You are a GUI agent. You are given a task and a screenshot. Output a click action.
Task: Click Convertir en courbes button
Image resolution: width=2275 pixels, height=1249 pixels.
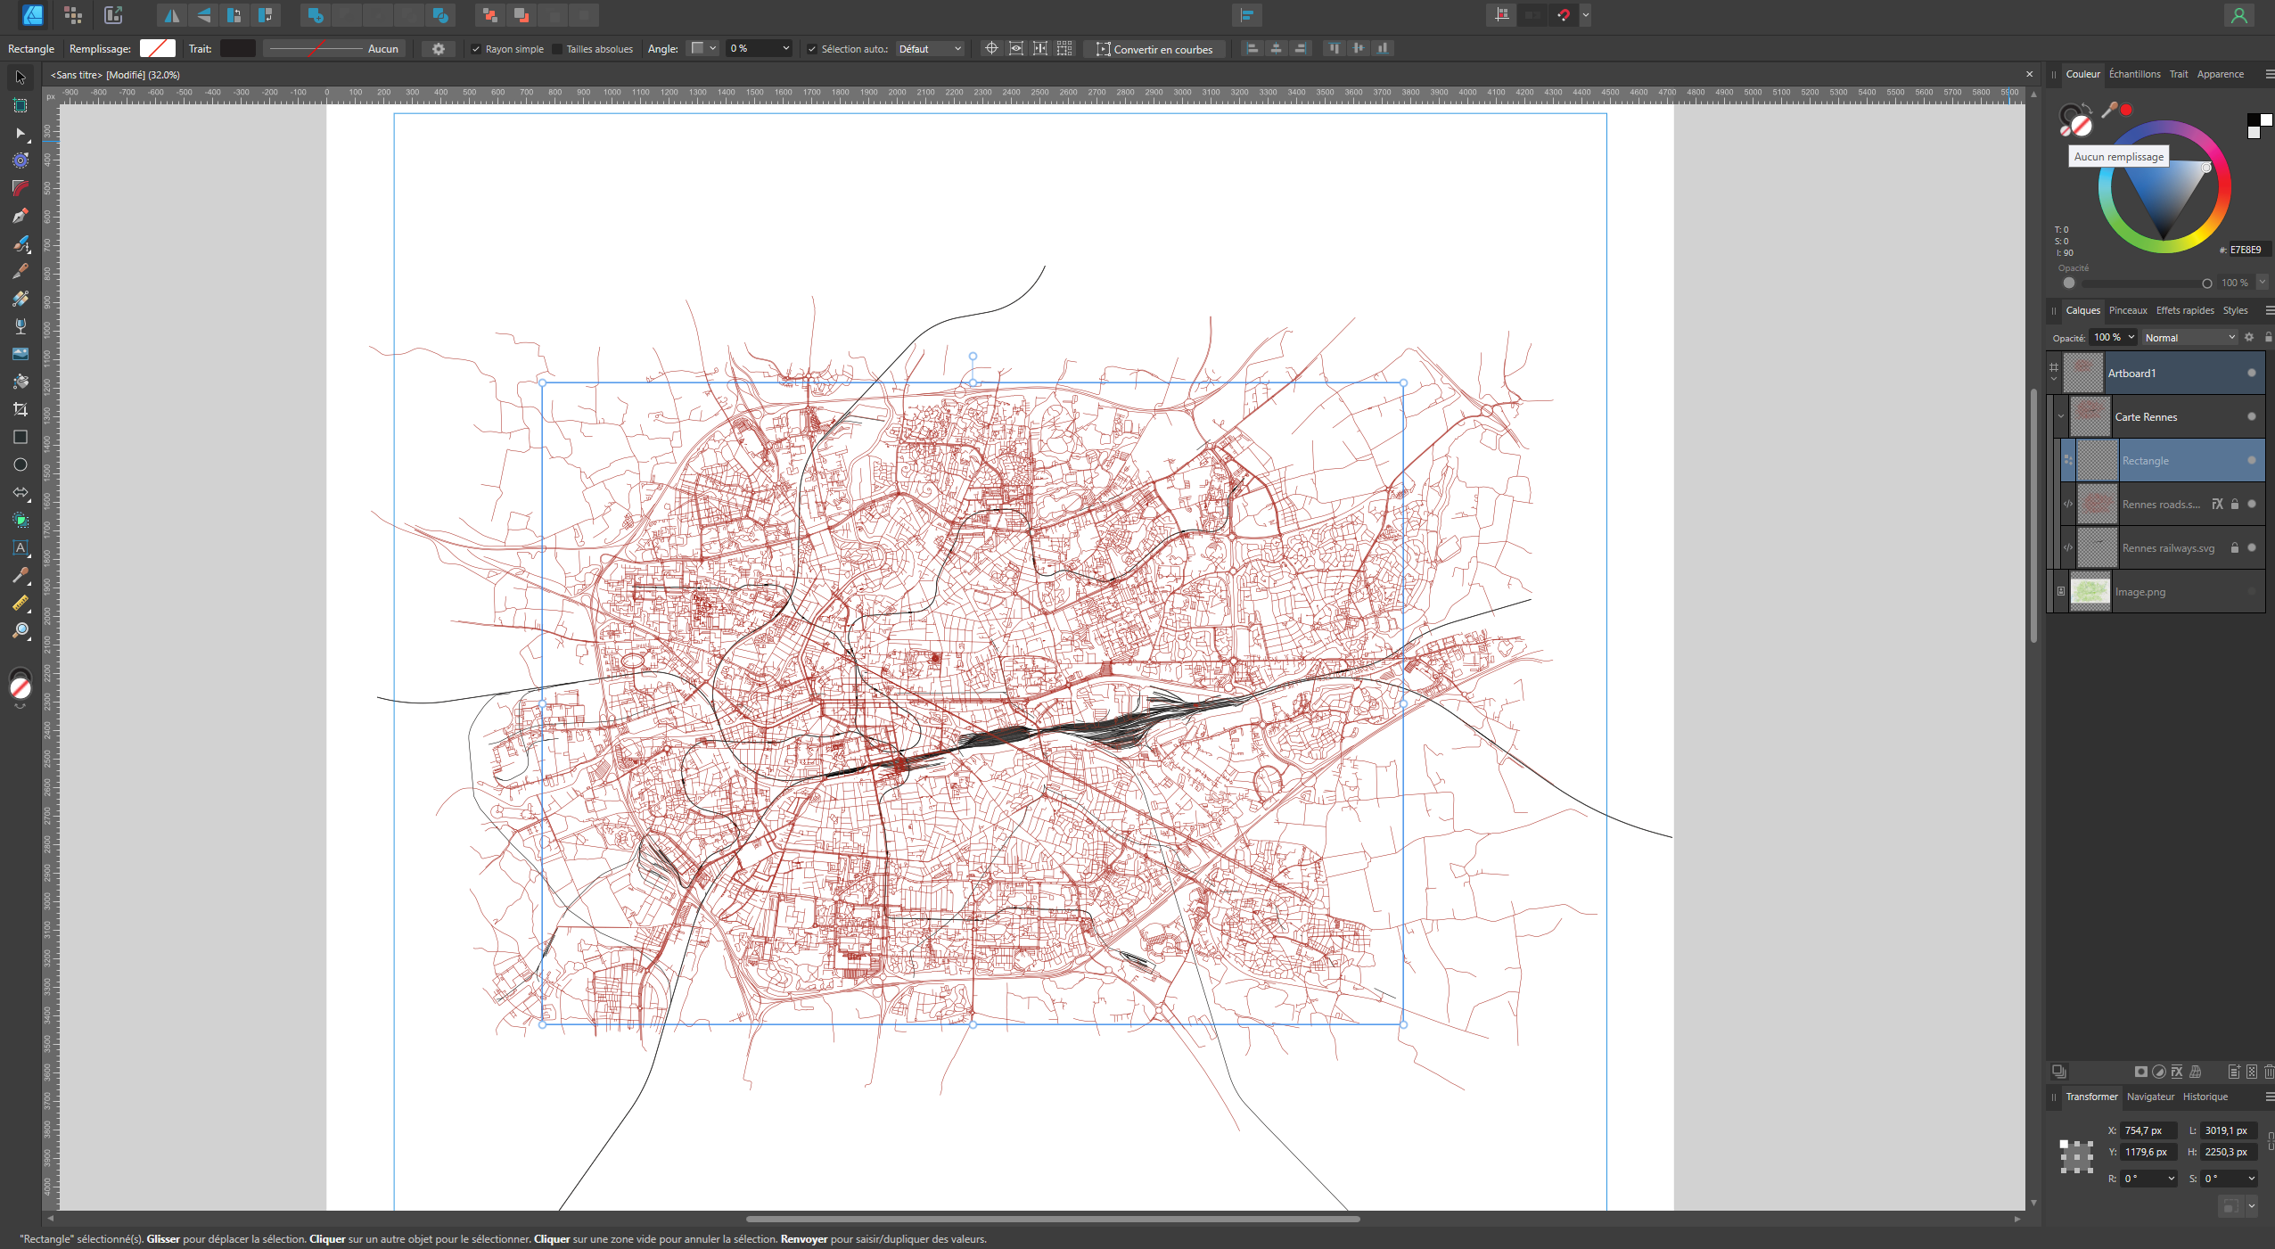coord(1154,49)
